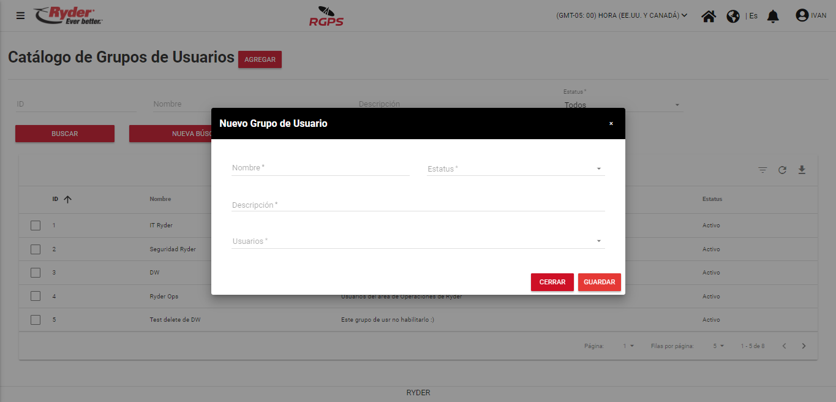Focus the Nombre field in dialog

pyautogui.click(x=320, y=168)
